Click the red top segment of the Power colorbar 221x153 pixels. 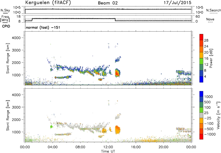(201, 37)
